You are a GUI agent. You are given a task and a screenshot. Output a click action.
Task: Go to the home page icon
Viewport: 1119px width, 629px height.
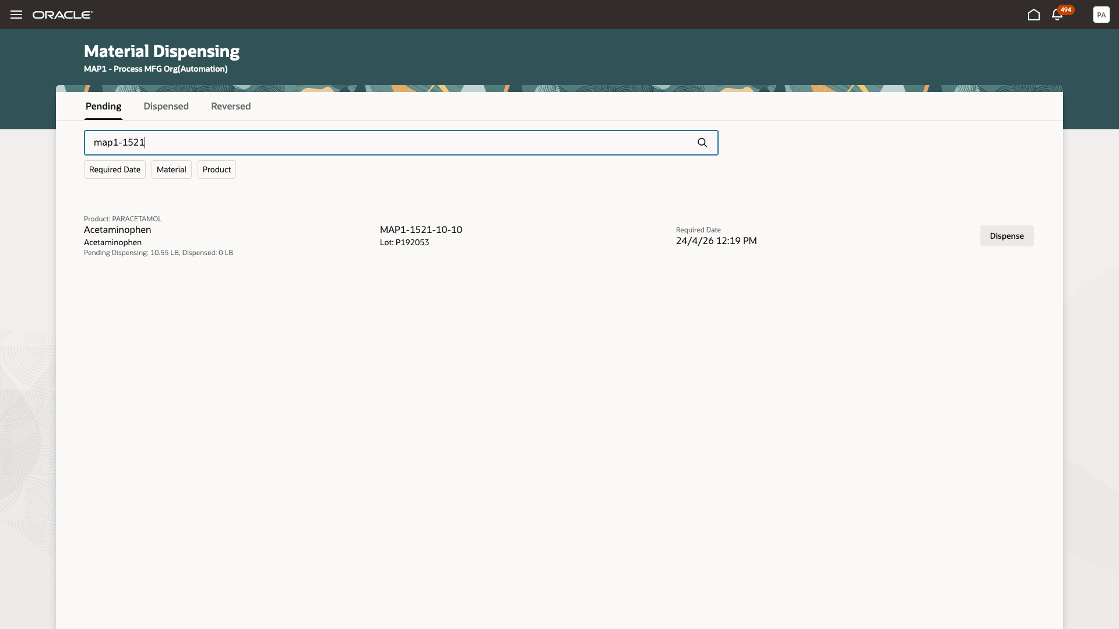[x=1033, y=15]
